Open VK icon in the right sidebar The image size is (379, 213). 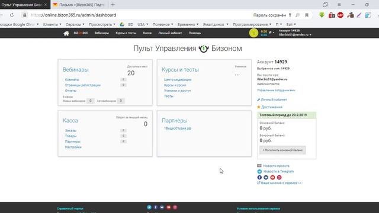[266, 177]
